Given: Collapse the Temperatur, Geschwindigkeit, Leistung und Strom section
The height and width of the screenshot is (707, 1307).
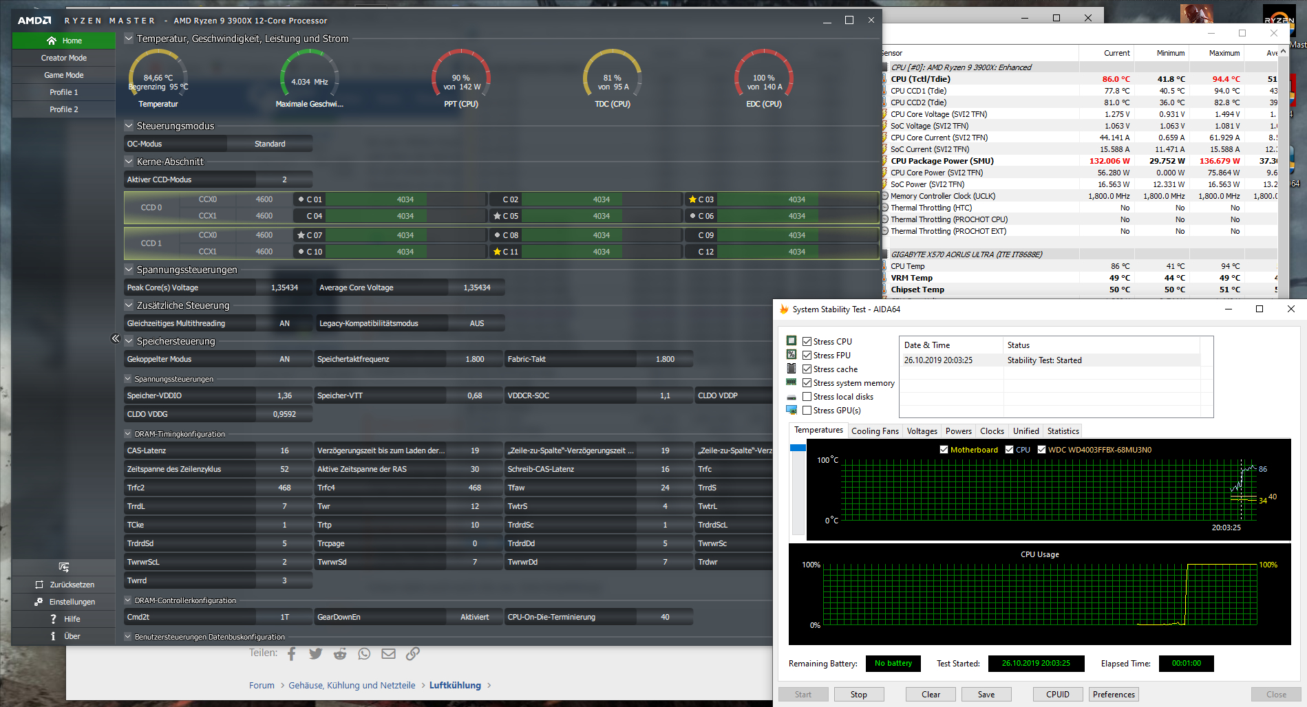Looking at the screenshot, I should point(129,39).
